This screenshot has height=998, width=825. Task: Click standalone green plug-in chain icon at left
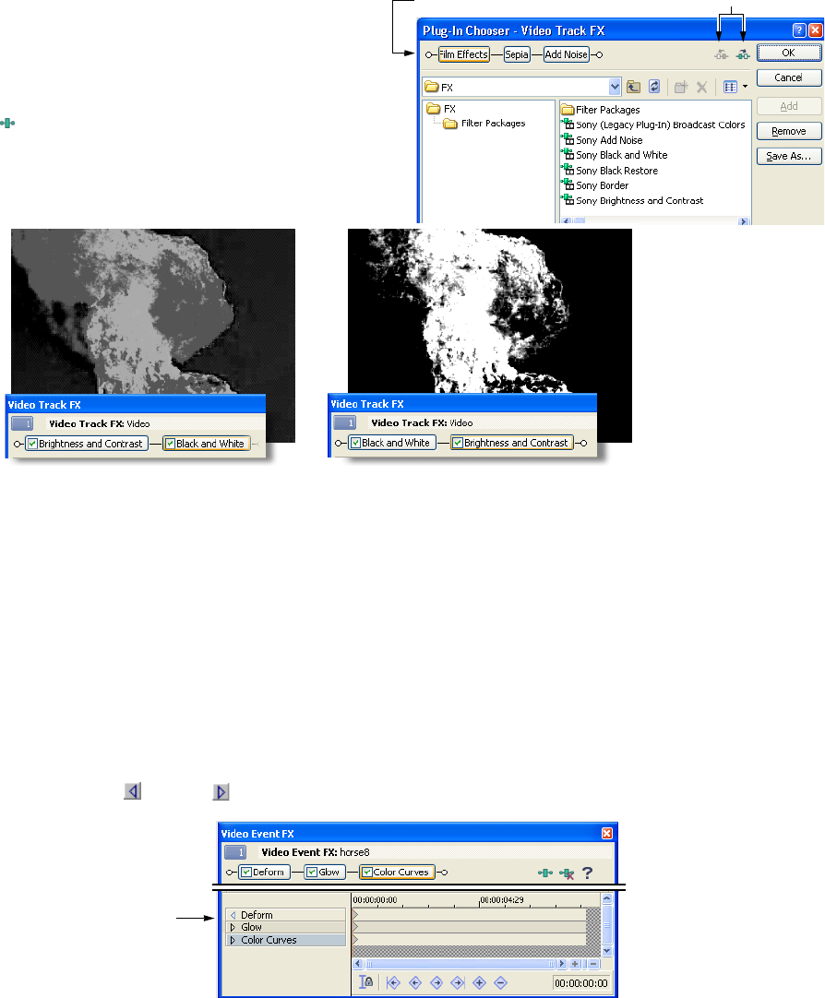7,123
